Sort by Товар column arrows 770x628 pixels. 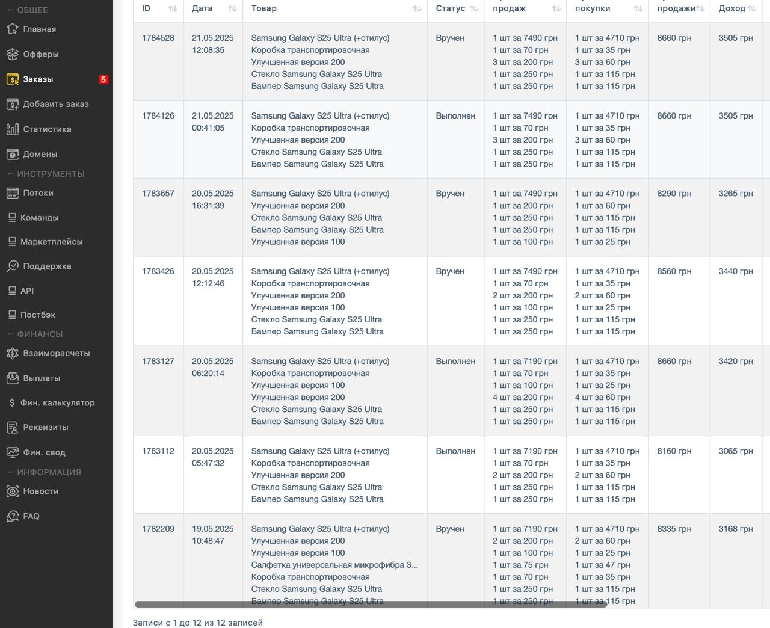click(417, 8)
